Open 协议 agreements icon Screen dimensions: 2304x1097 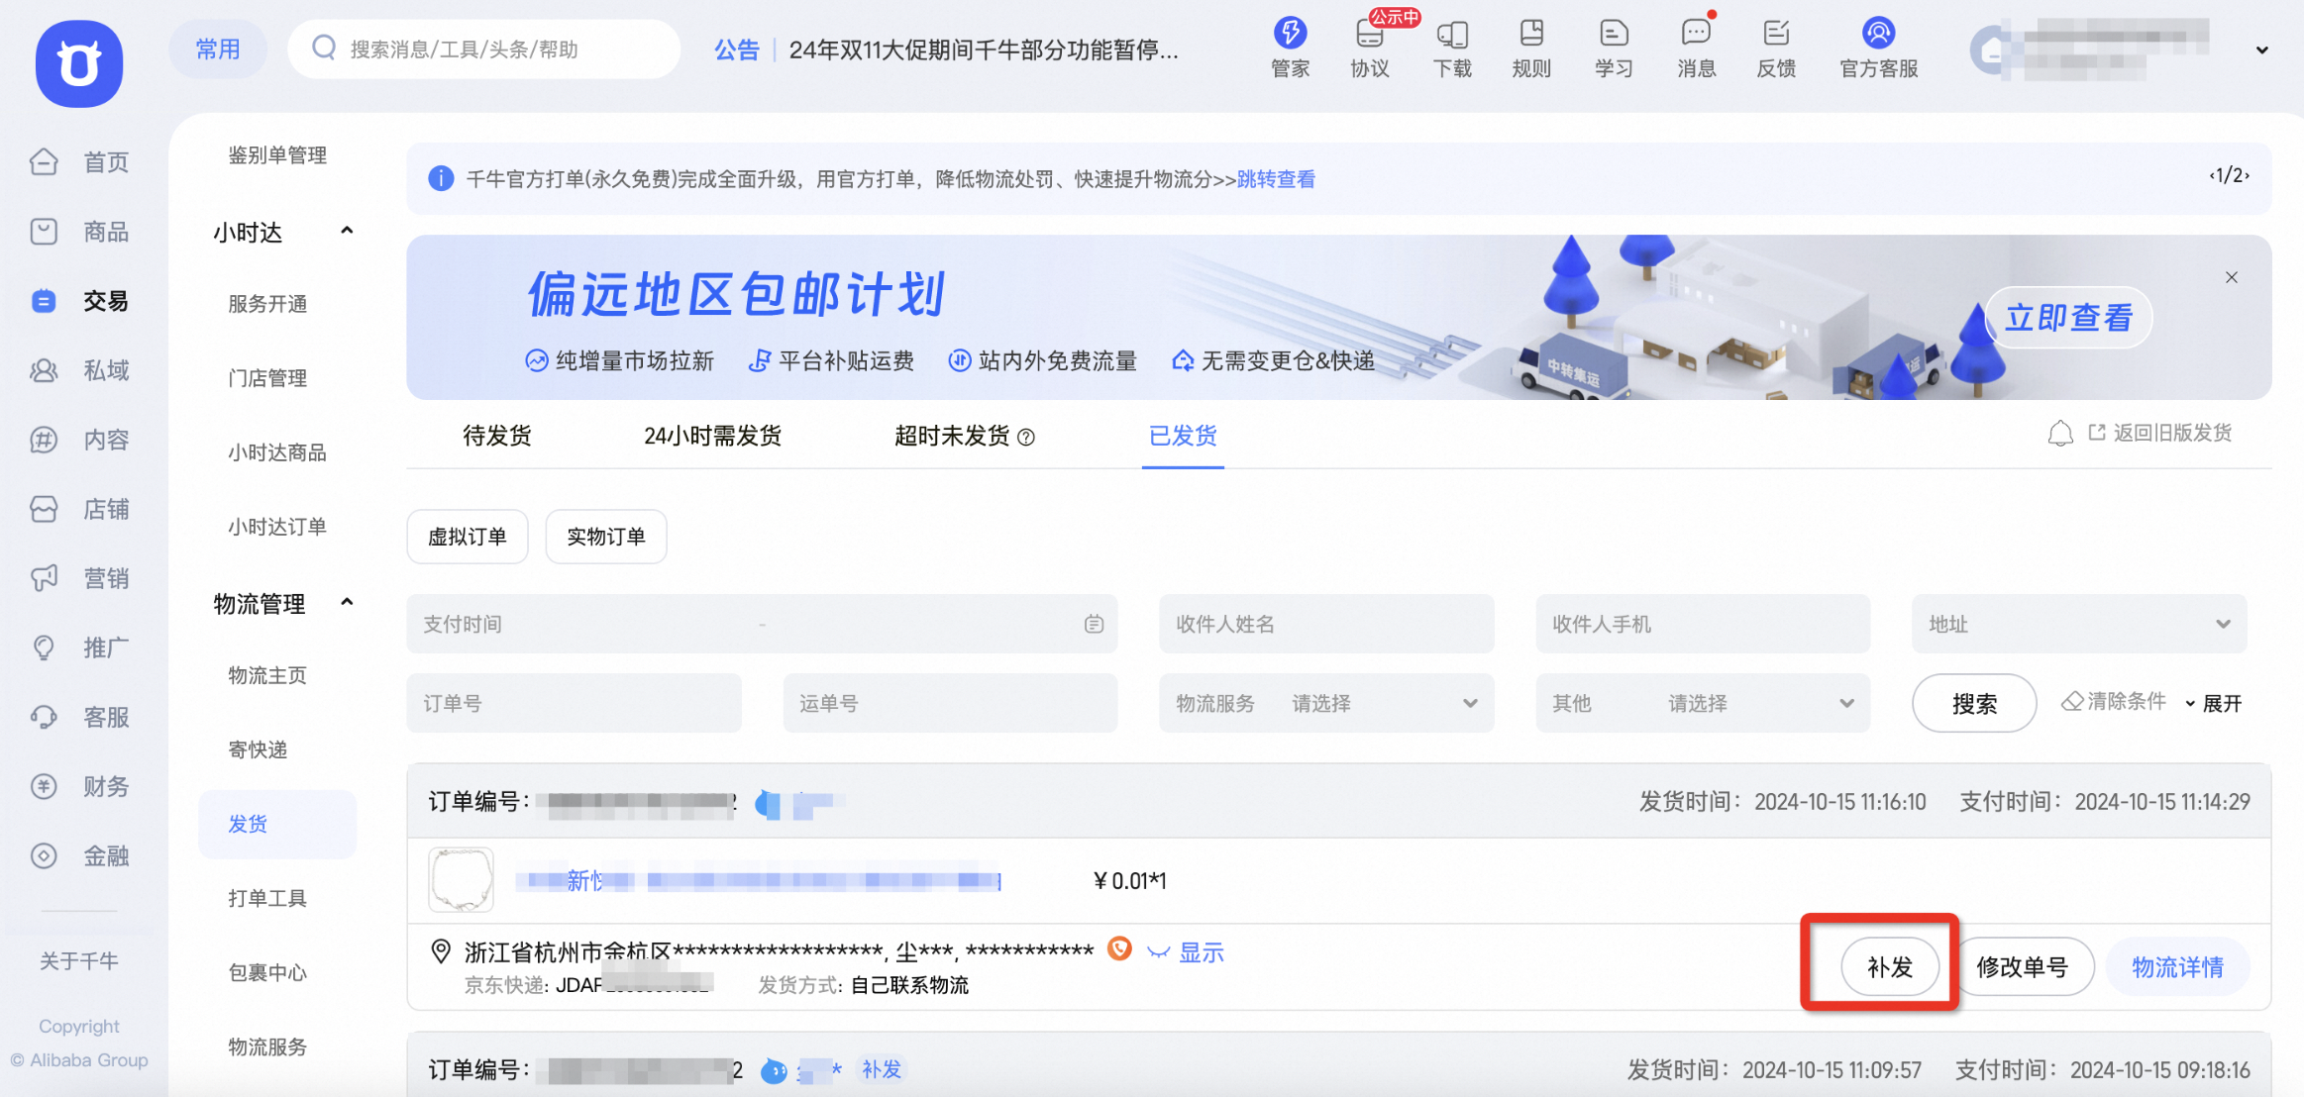tap(1370, 48)
